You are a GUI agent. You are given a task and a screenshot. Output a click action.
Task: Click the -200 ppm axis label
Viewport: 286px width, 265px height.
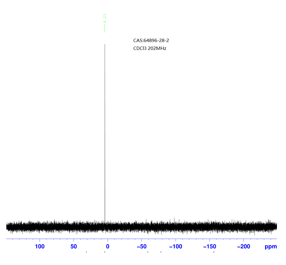pyautogui.click(x=243, y=247)
